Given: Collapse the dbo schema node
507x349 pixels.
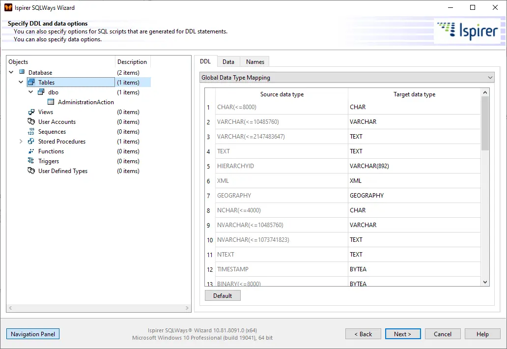Looking at the screenshot, I should click(x=31, y=92).
